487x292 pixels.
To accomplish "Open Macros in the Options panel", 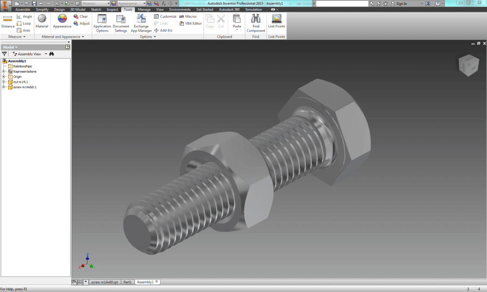I will (x=188, y=17).
